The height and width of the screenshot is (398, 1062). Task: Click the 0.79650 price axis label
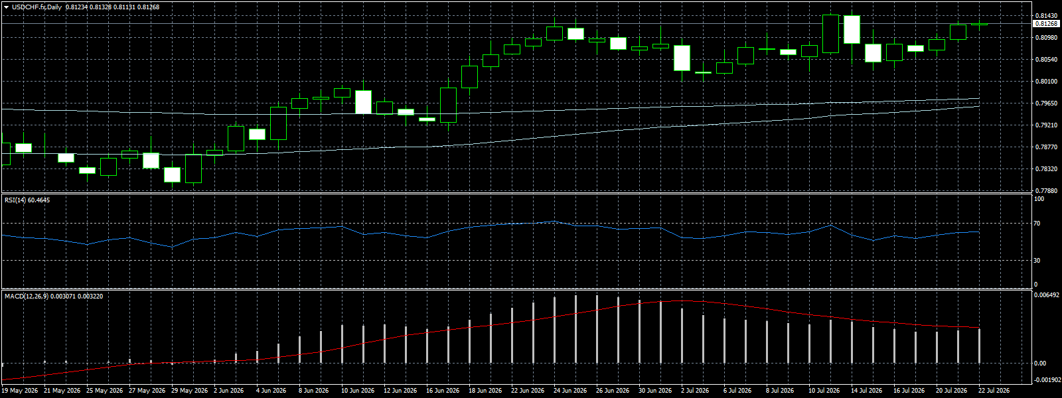pos(1047,103)
